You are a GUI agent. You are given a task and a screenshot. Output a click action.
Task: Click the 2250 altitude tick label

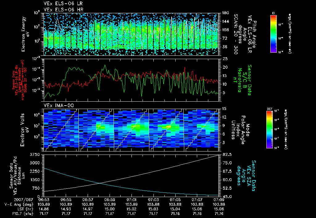(x=35, y=171)
